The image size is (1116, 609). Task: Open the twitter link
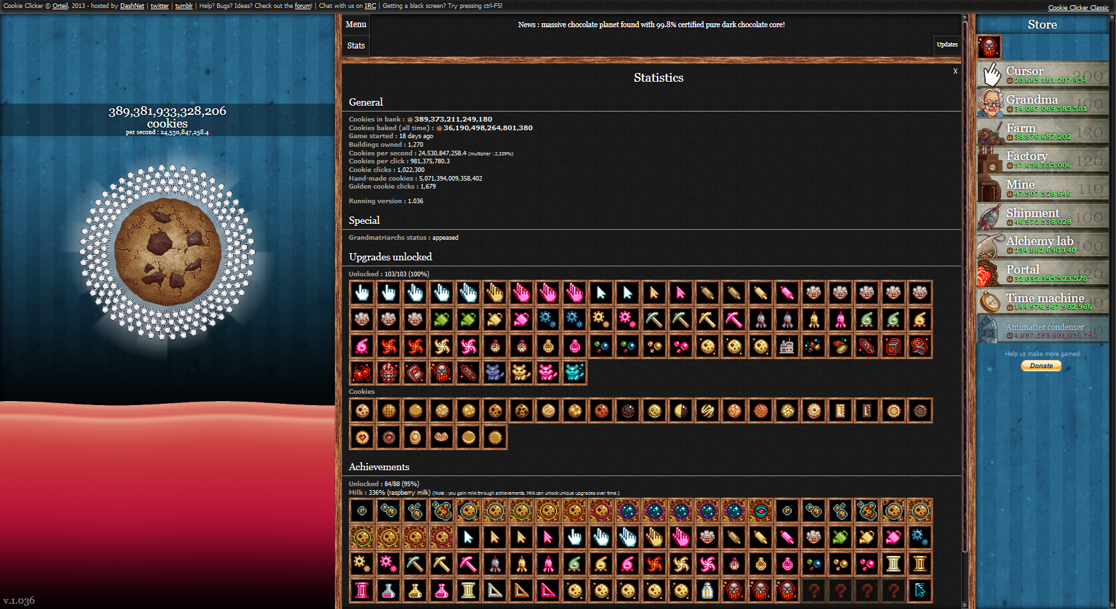159,6
